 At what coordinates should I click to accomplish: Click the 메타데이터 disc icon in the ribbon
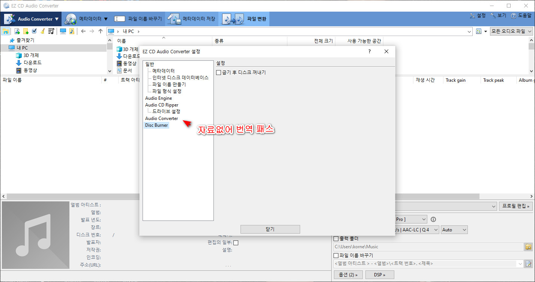(x=71, y=19)
